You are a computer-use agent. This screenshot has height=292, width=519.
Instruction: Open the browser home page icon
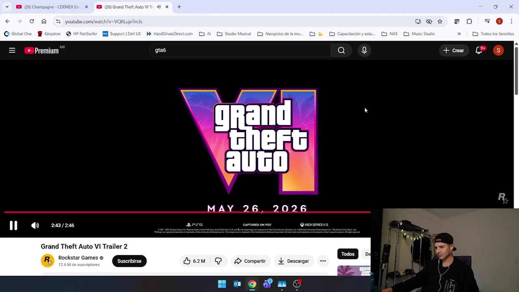coord(44,21)
